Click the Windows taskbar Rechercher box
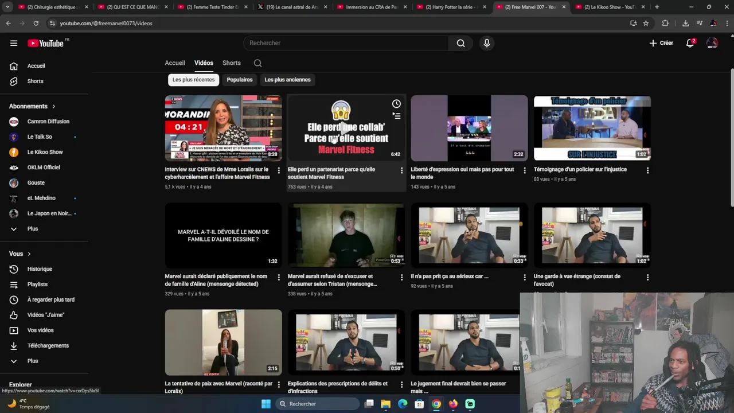This screenshot has width=734, height=413. pyautogui.click(x=317, y=404)
